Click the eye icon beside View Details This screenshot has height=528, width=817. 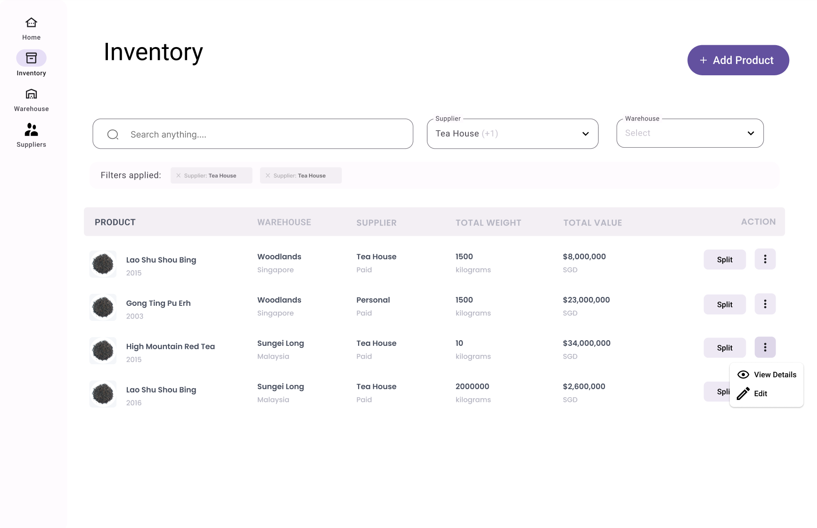[743, 375]
